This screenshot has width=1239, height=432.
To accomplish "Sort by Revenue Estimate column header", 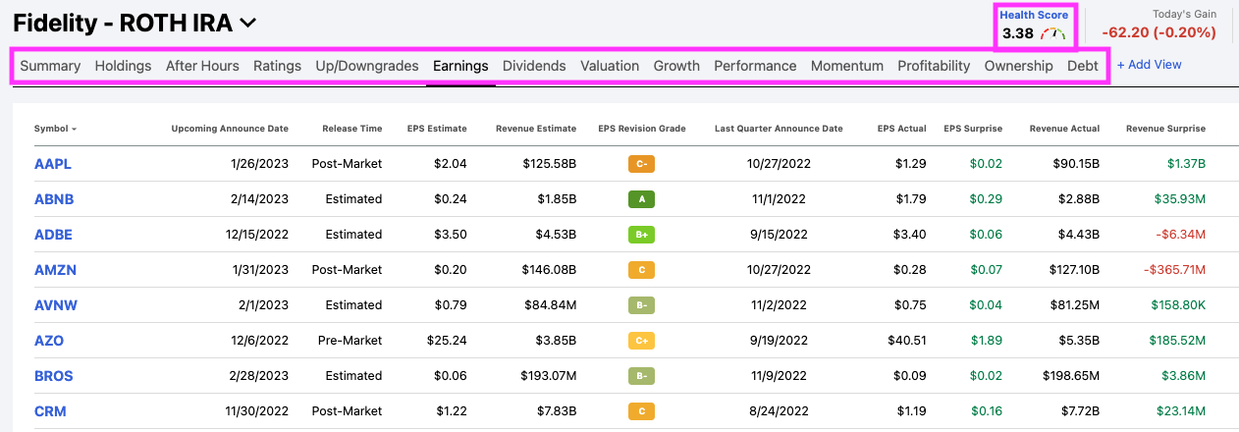I will [536, 129].
